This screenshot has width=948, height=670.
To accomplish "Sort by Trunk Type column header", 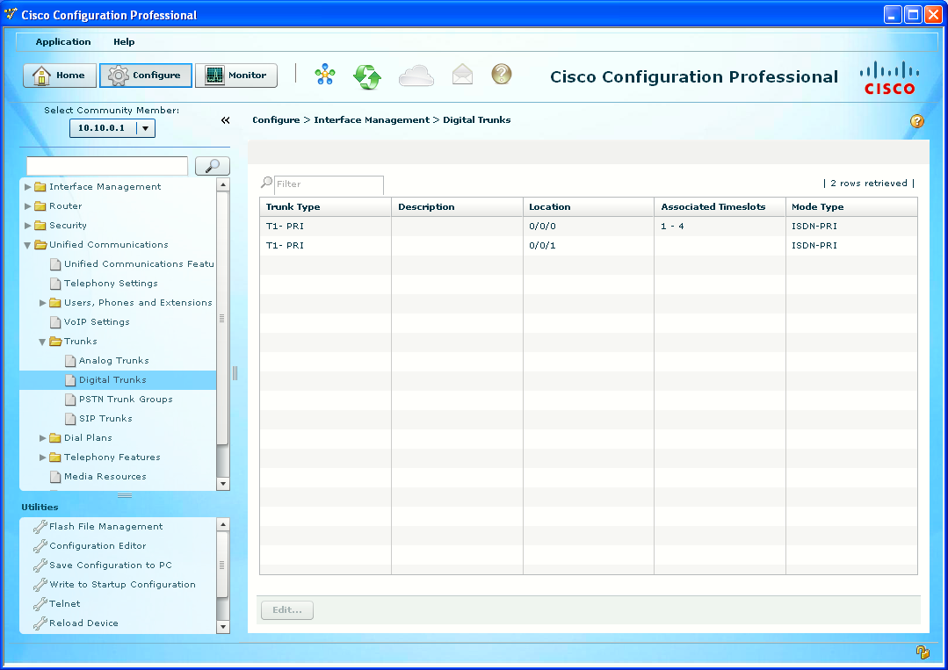I will pos(325,206).
